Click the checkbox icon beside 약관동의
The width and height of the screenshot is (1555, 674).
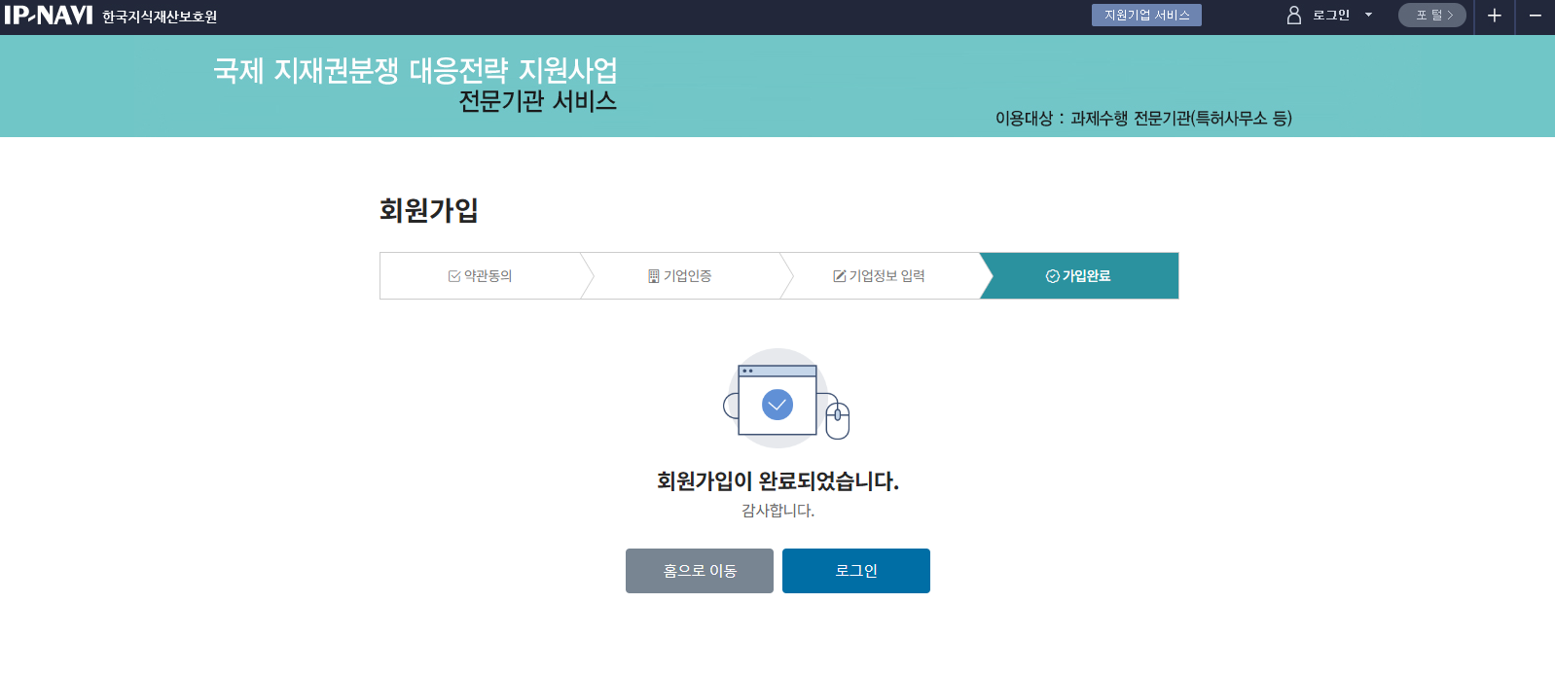(454, 276)
